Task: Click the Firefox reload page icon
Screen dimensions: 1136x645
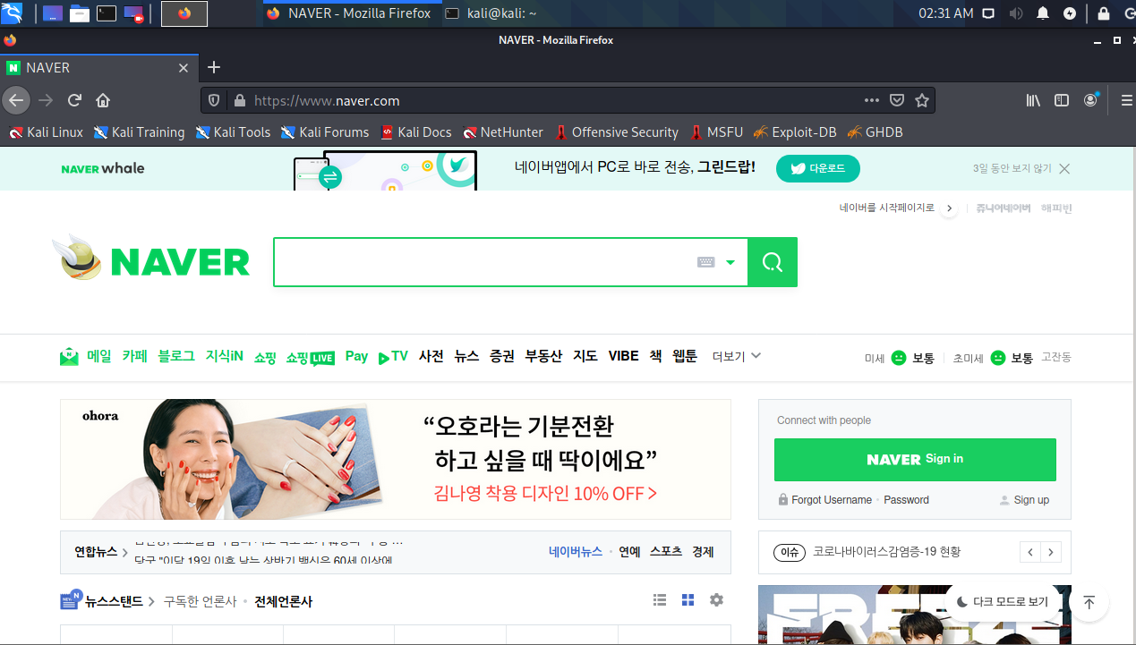Action: pyautogui.click(x=75, y=100)
